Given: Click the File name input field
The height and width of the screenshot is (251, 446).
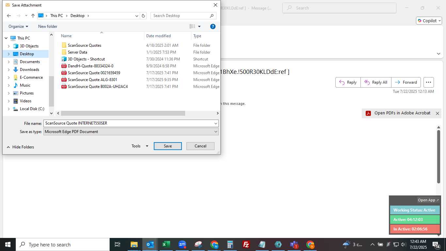Looking at the screenshot, I should [129, 124].
